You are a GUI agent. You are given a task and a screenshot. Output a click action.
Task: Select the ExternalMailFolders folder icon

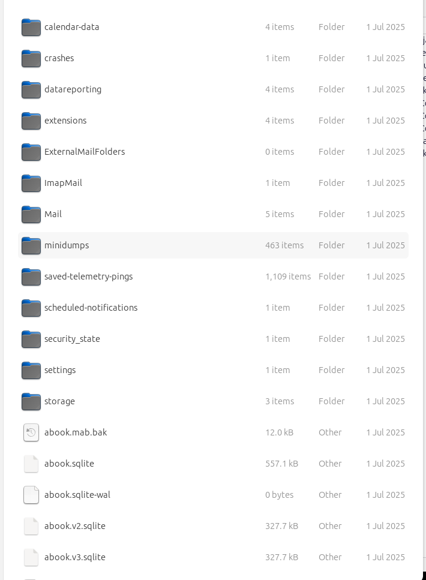click(x=31, y=152)
